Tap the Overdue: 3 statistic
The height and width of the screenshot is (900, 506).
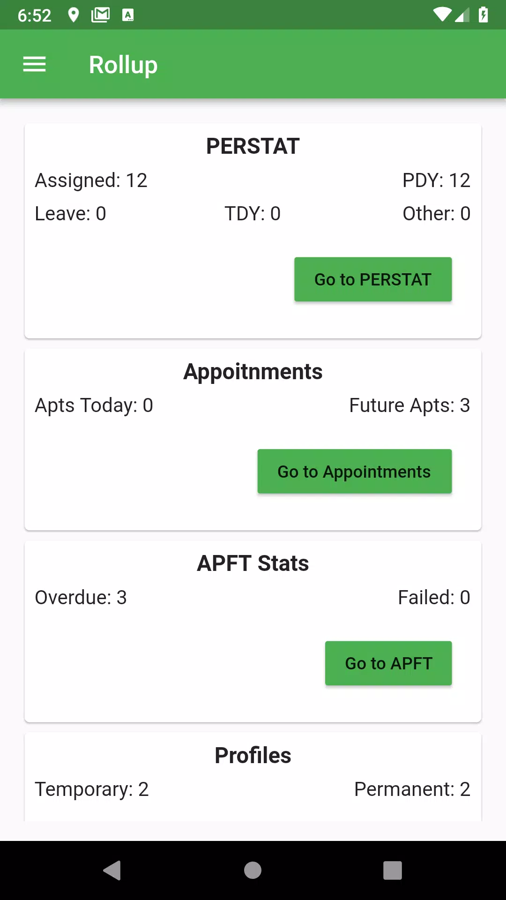(x=81, y=598)
